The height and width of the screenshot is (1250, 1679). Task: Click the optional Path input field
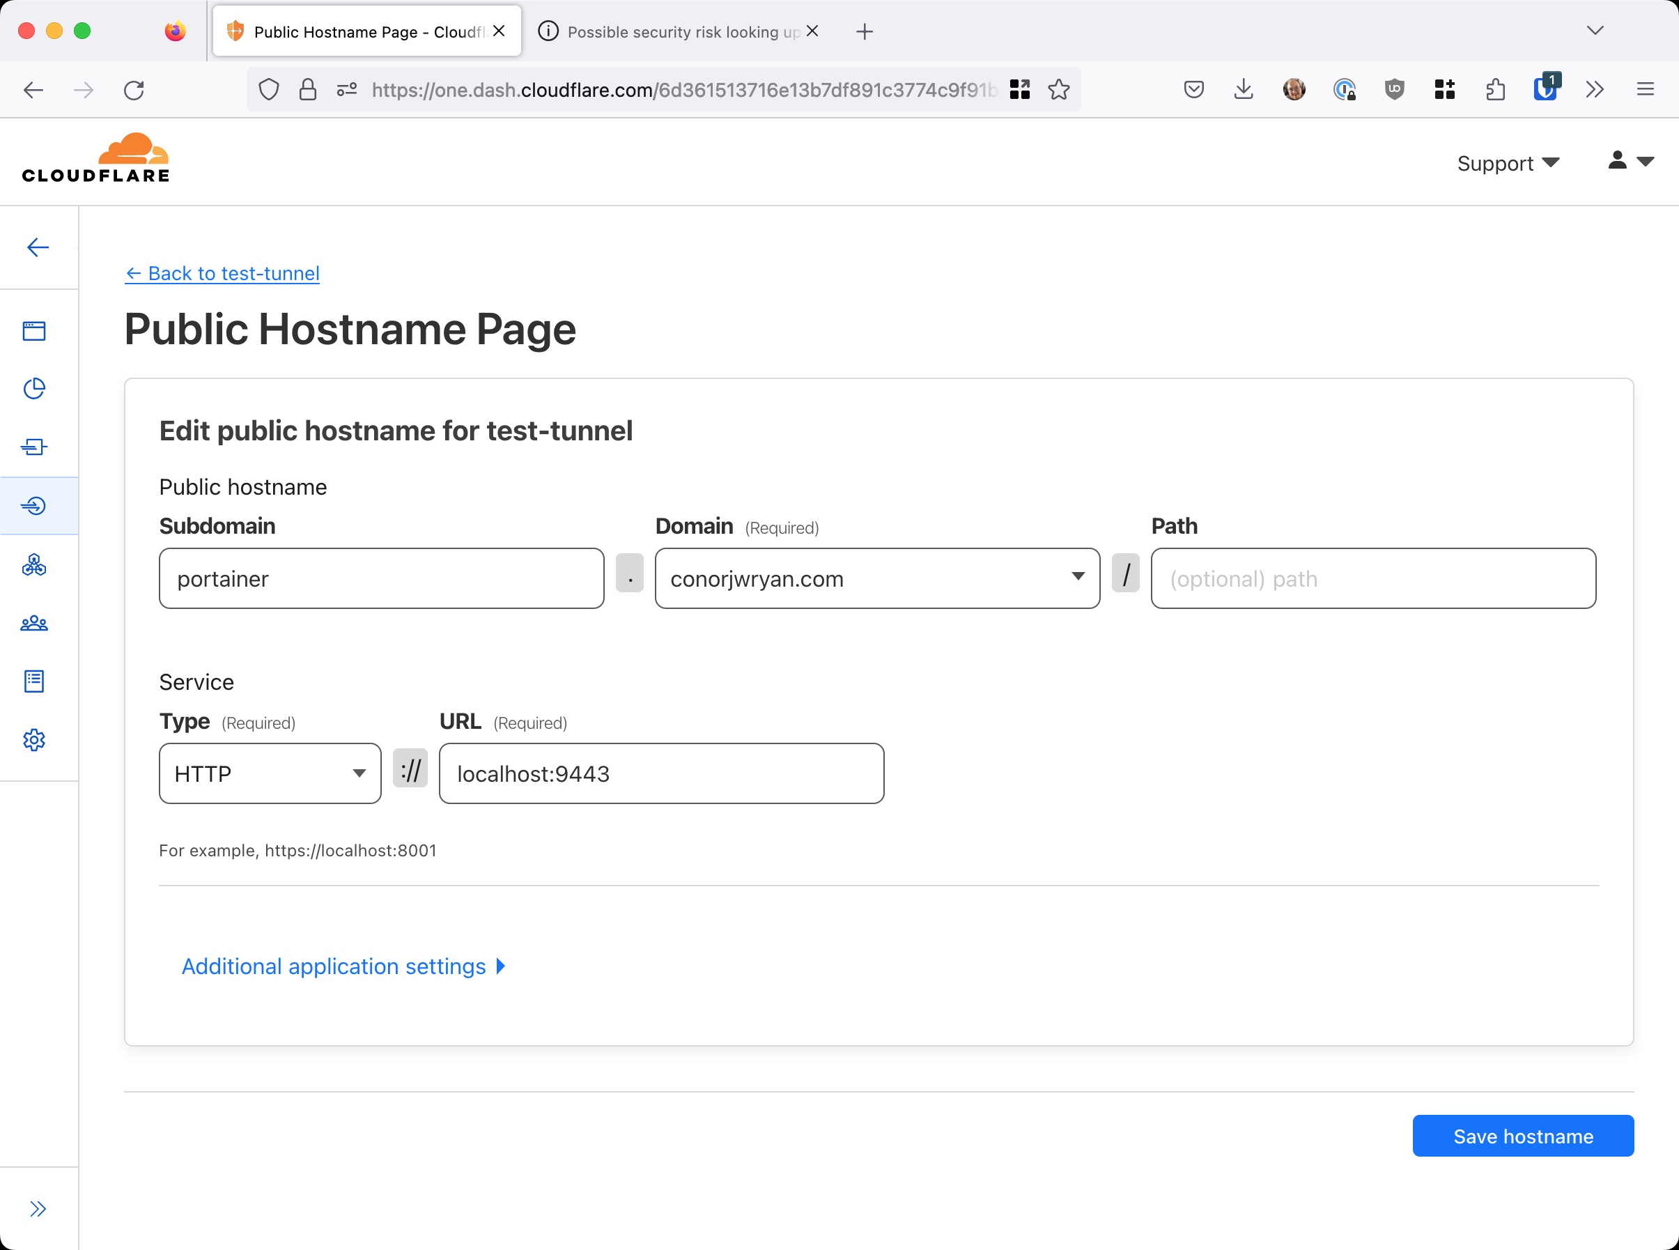tap(1372, 578)
